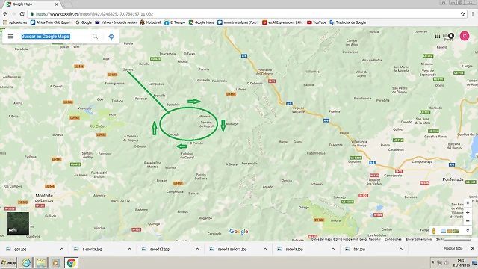Screen dimensions: 478x269
Task: Click the my location button
Action: click(x=468, y=203)
